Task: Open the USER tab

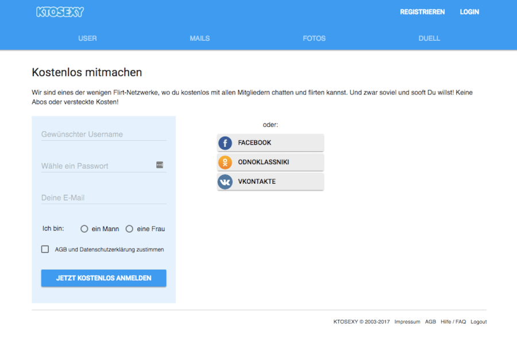Action: pos(87,38)
